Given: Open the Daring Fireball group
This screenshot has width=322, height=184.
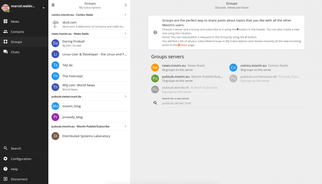Looking at the screenshot, I should (89, 43).
